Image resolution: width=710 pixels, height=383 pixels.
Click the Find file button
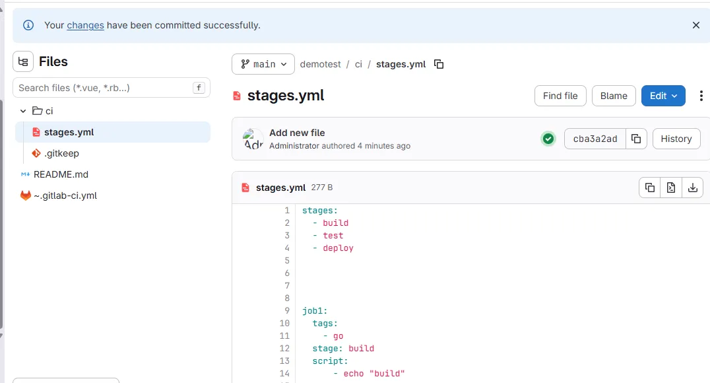coord(560,96)
